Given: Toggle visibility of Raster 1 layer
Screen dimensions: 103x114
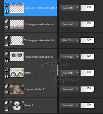Looking at the screenshot, I should pos(7,109).
